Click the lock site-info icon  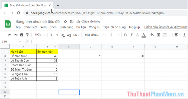click(x=27, y=13)
